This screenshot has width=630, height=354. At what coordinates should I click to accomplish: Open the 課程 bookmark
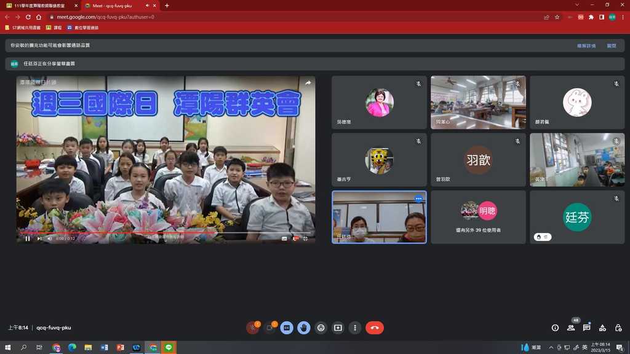tap(54, 28)
